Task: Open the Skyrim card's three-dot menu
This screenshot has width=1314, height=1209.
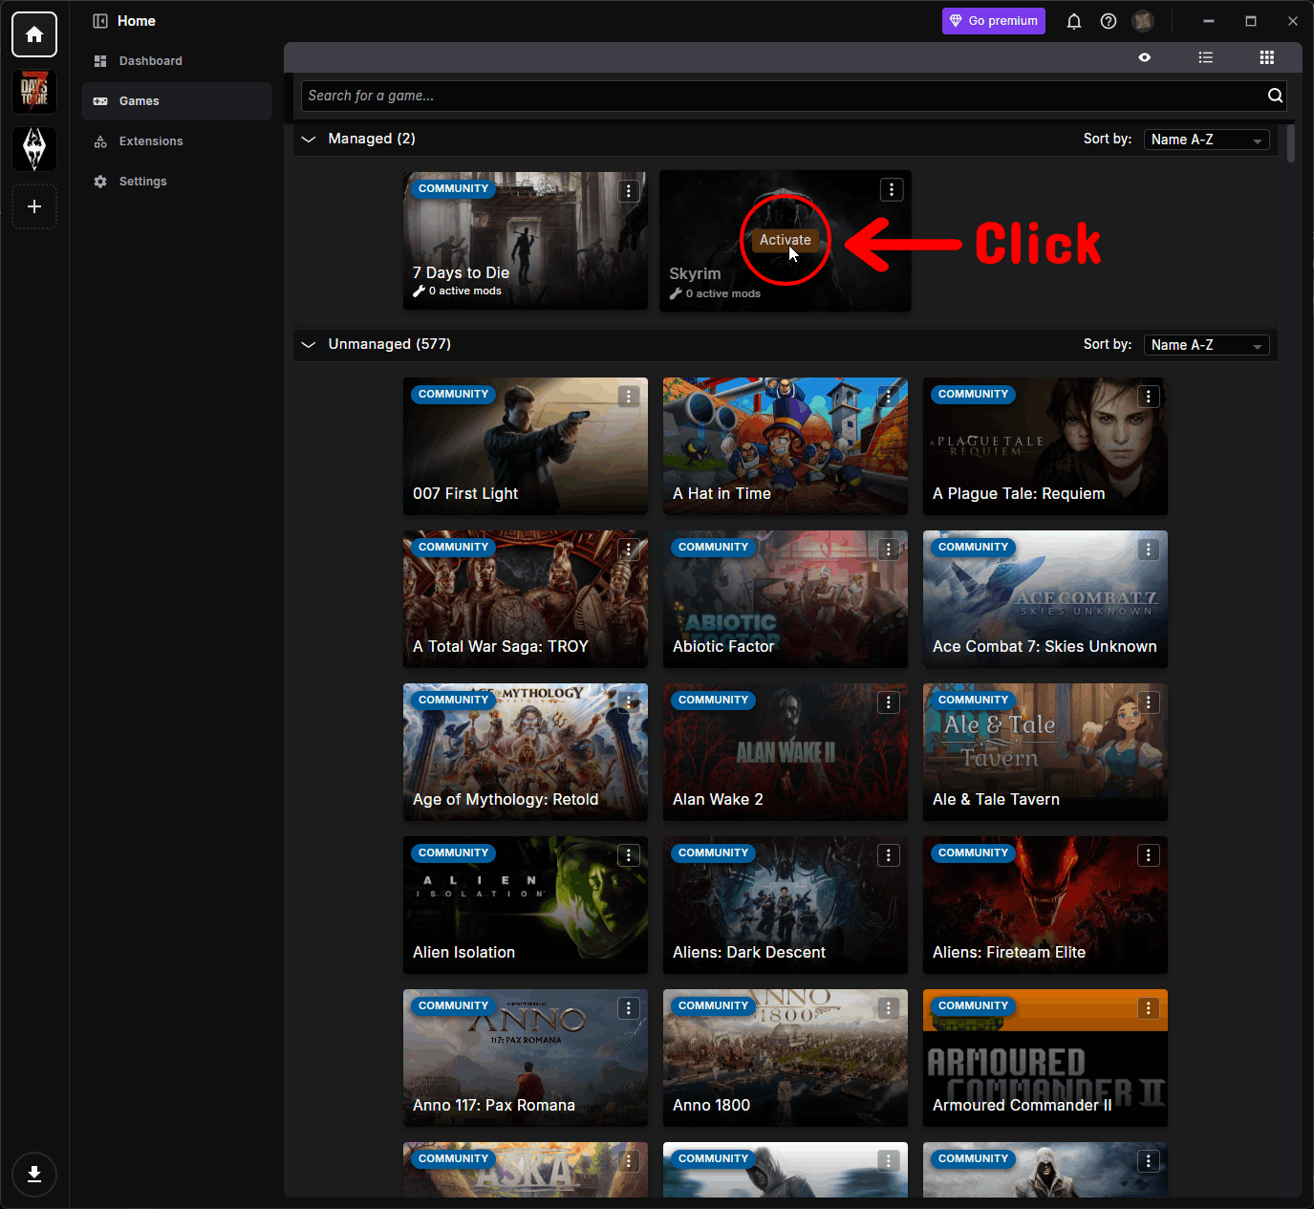Action: [x=892, y=190]
